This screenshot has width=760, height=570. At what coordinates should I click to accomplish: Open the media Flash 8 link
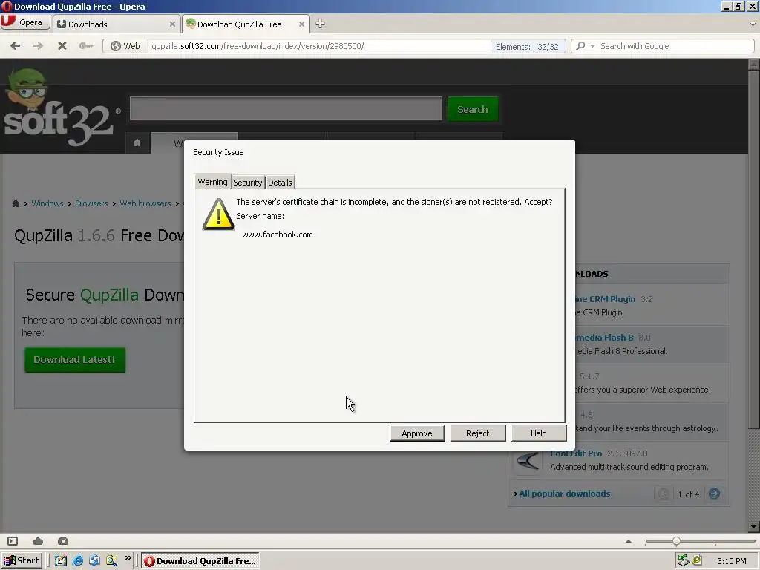(604, 338)
